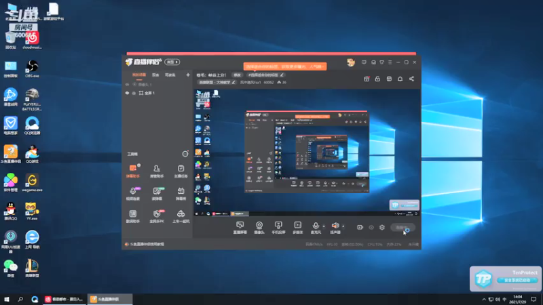543x305 pixels.
Task: Select the 全屏 1 source row
Action: [157, 93]
